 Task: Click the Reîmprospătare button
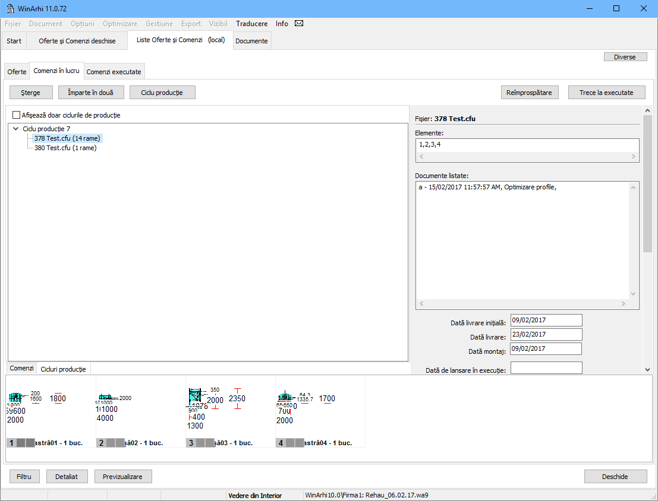[529, 93]
